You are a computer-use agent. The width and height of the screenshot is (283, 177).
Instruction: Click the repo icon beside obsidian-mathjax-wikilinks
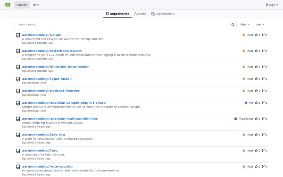pos(18,119)
